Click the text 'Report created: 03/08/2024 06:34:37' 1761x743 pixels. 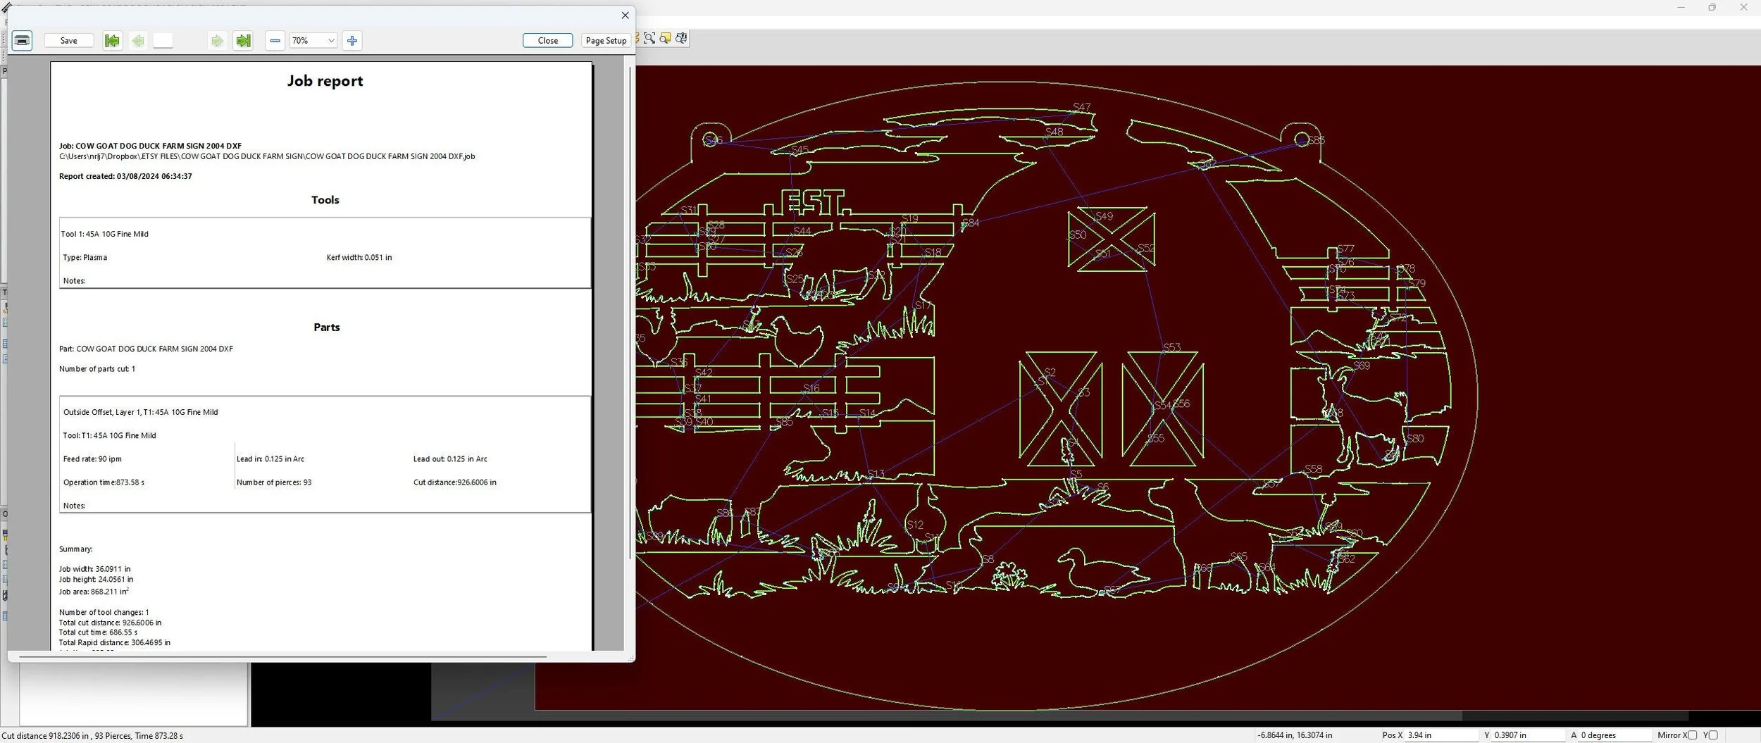click(x=125, y=176)
